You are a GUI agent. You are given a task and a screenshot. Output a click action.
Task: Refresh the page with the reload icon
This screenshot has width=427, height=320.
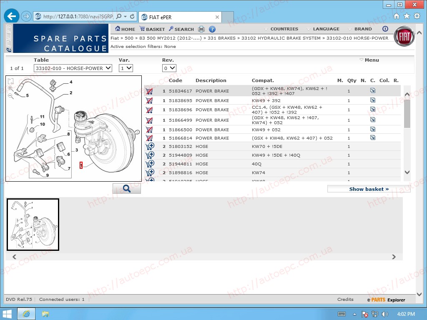132,17
